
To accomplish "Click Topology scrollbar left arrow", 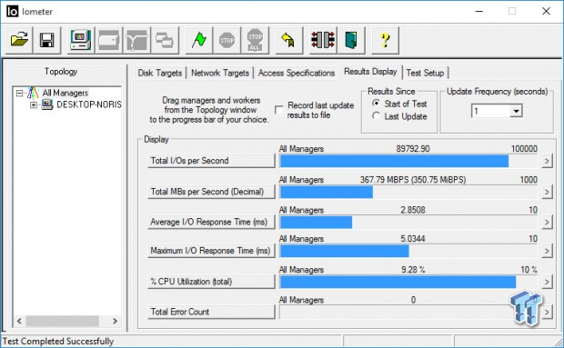I will (x=19, y=321).
